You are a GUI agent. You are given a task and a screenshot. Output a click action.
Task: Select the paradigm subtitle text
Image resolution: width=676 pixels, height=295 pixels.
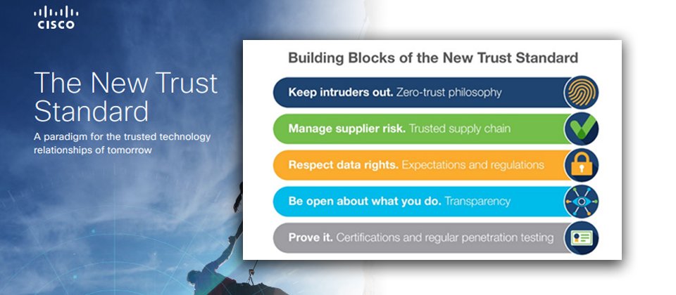pos(123,143)
